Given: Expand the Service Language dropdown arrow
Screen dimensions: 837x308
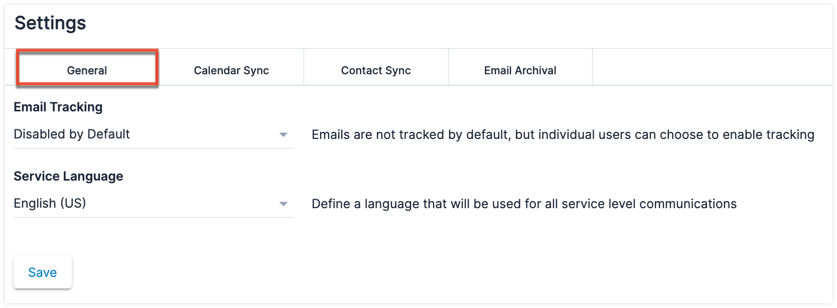Looking at the screenshot, I should [x=284, y=204].
